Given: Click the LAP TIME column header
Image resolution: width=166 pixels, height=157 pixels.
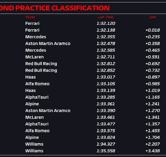Looking at the screenshot, I should coord(106,17).
